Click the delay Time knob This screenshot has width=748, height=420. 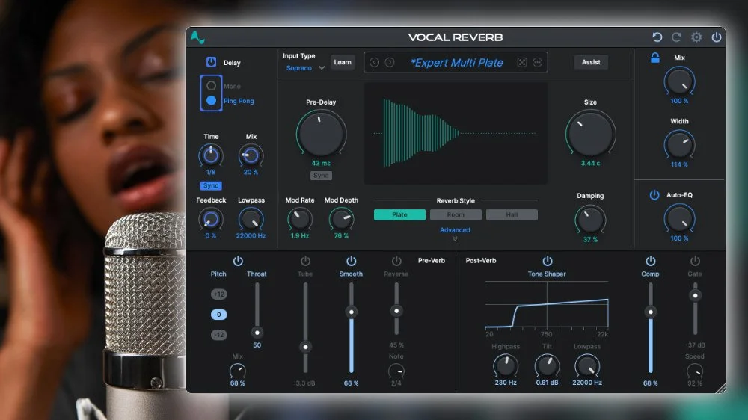(x=211, y=155)
